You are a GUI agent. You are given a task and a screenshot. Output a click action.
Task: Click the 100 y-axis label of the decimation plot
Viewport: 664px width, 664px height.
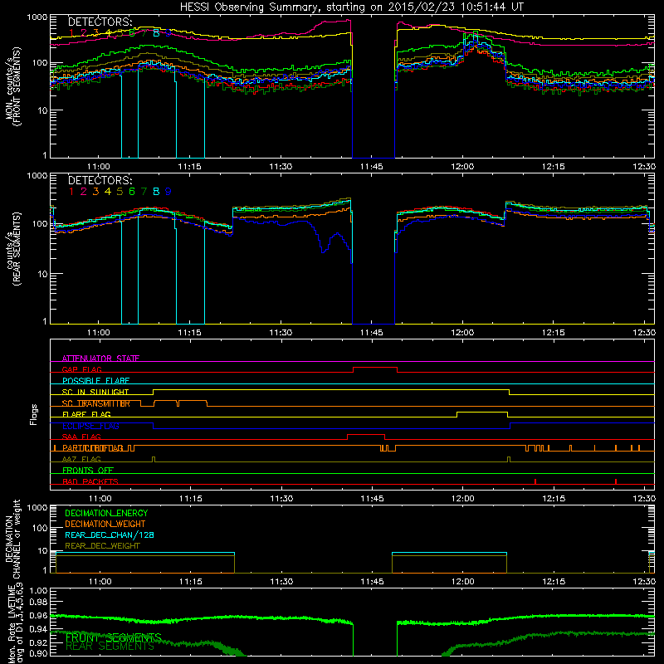pyautogui.click(x=39, y=528)
